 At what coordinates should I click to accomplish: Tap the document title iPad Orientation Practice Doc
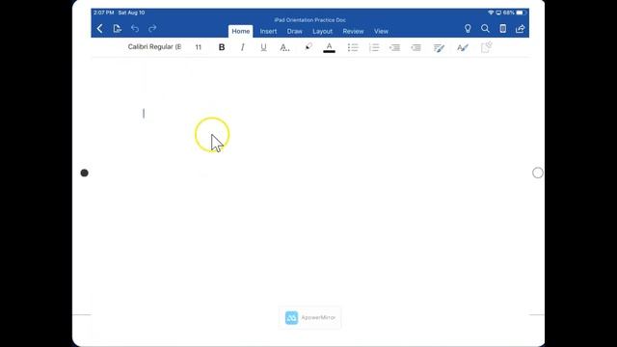[310, 20]
